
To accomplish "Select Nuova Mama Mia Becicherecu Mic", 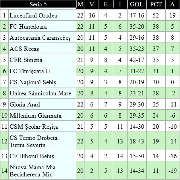I will pos(33,170).
